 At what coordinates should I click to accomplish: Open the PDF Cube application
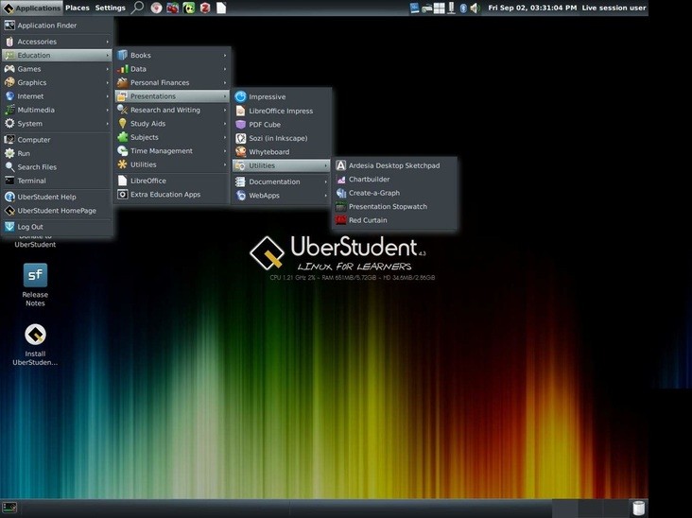pyautogui.click(x=264, y=124)
